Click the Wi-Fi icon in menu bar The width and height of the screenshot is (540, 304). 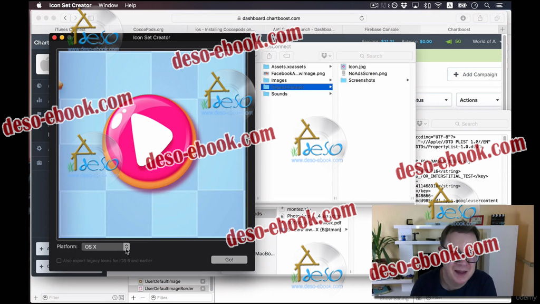[438, 5]
